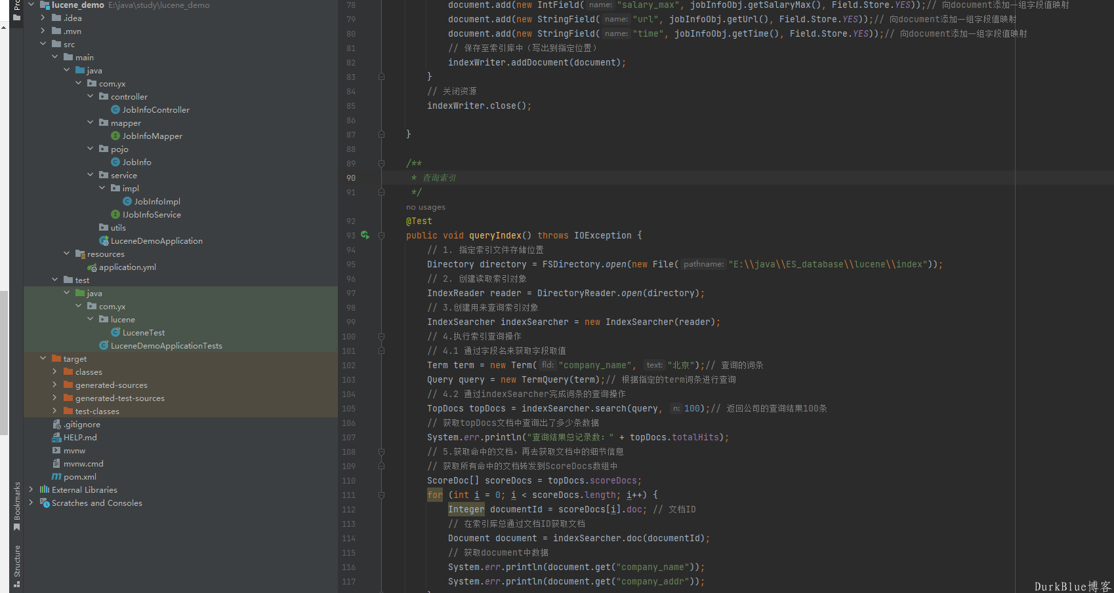The image size is (1114, 593).
Task: Expand the .idea folder
Action: click(43, 18)
